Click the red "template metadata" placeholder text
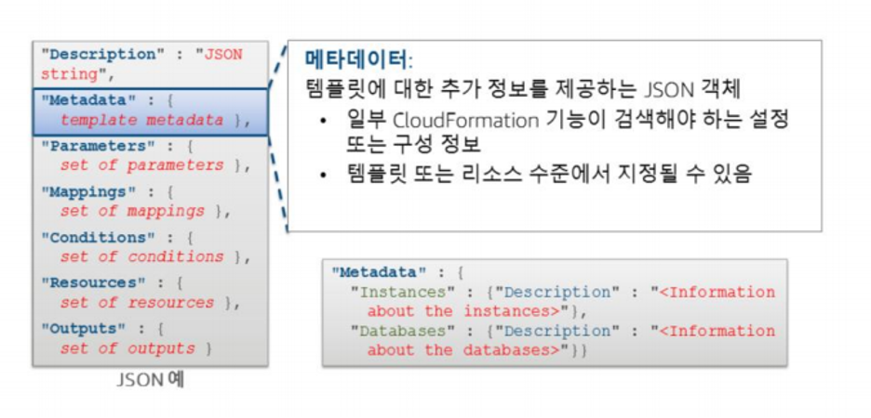Viewport: 871px width, 418px height. (x=141, y=120)
